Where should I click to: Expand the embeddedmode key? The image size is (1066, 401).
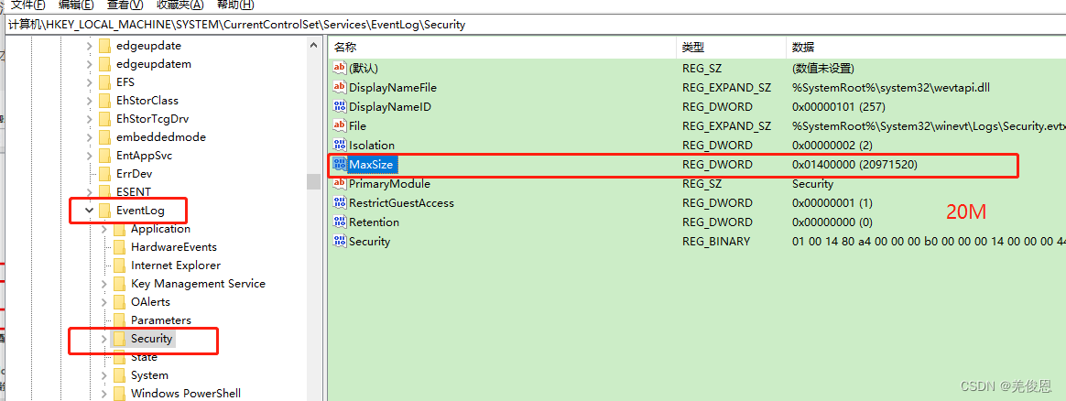pos(89,137)
